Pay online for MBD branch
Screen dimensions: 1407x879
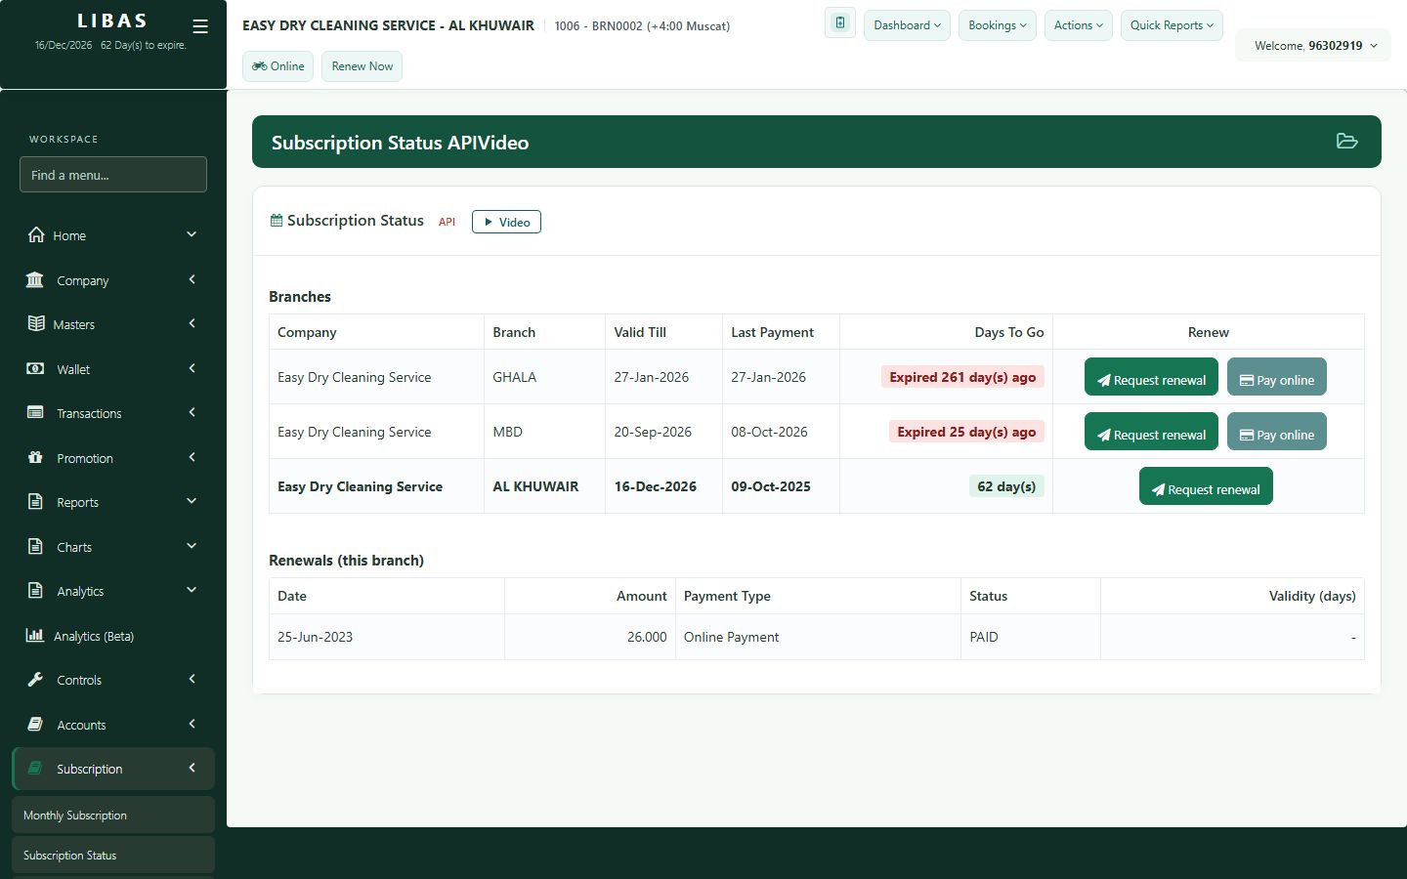click(x=1277, y=432)
